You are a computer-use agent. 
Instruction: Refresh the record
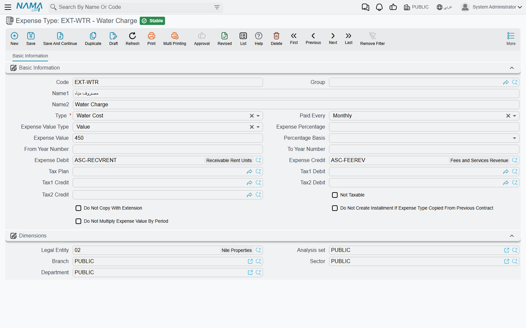point(132,38)
